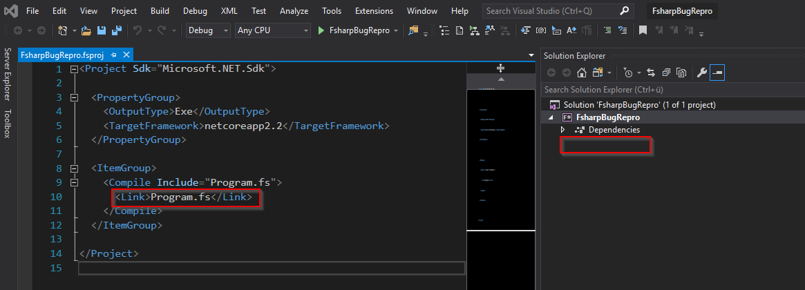Viewport: 805px width, 290px height.
Task: Start debugging with green play arrow
Action: point(321,31)
